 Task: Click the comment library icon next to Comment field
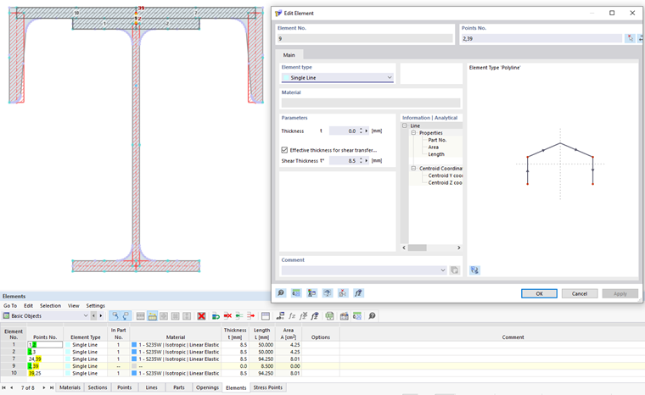(455, 270)
